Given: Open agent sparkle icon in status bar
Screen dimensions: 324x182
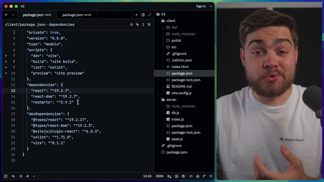Looking at the screenshot, I should 13,176.
